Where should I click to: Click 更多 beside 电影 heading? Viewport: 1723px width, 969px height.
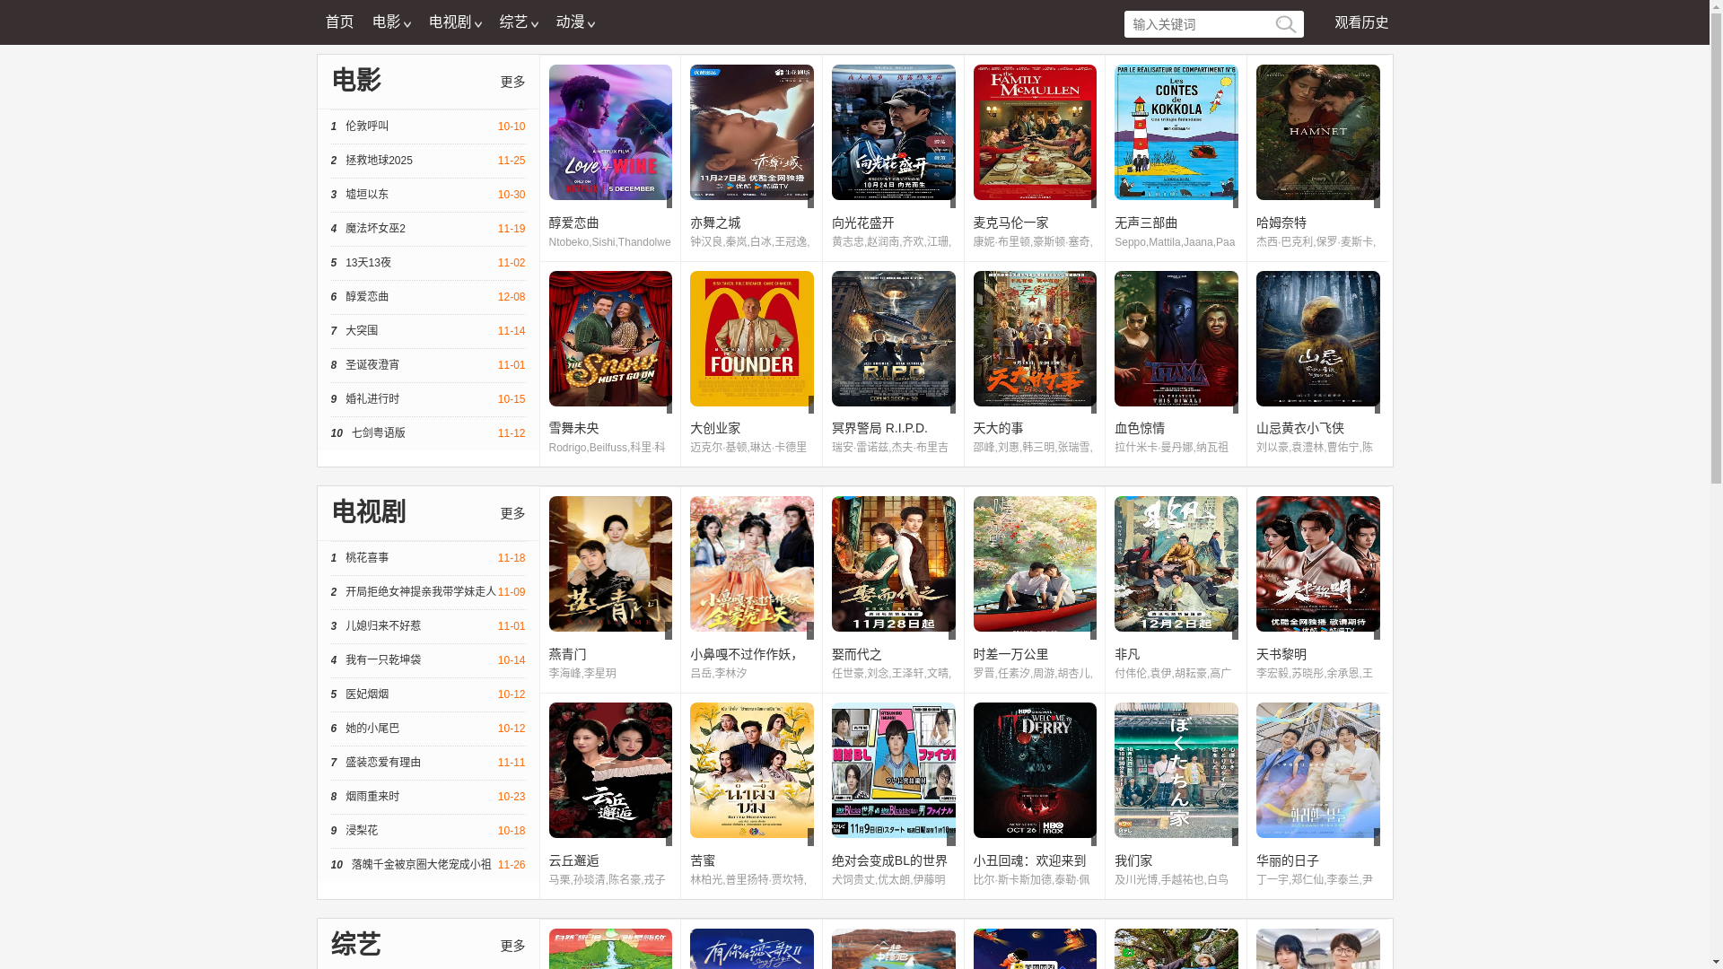[512, 82]
